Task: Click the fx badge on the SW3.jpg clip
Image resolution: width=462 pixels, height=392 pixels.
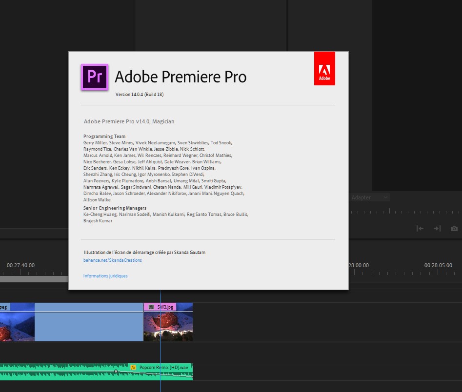Action: (x=151, y=307)
